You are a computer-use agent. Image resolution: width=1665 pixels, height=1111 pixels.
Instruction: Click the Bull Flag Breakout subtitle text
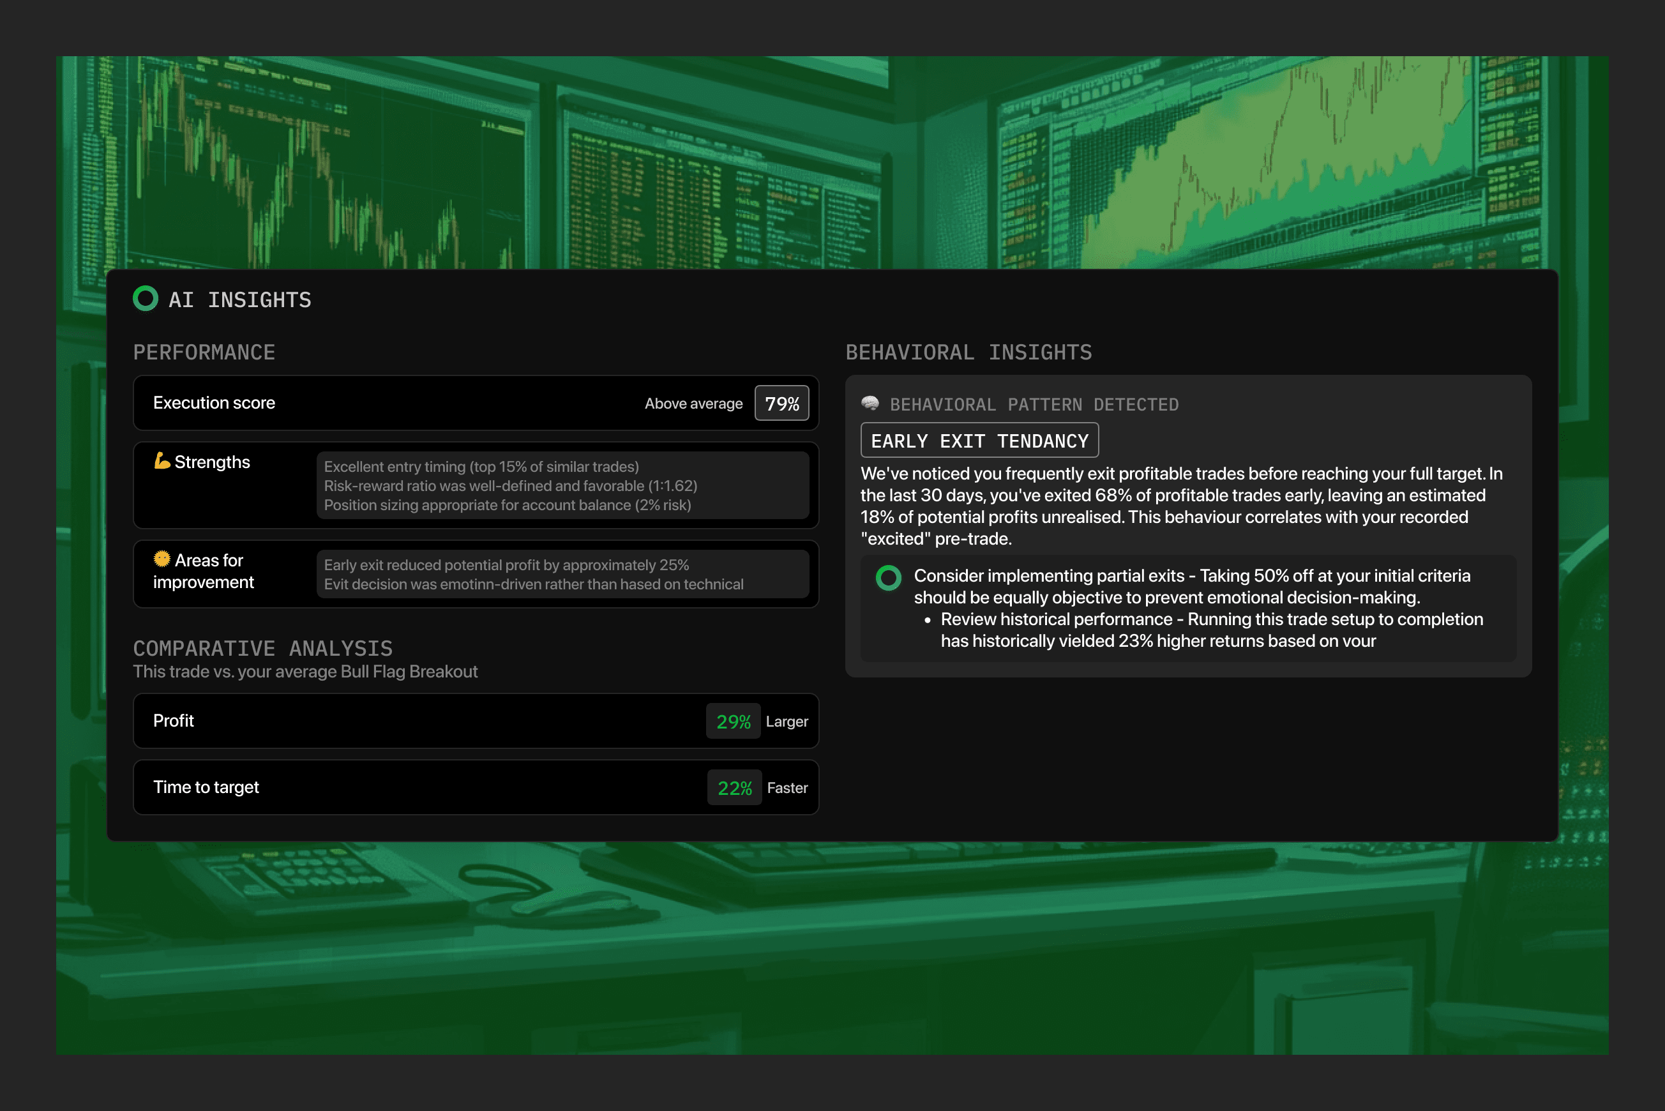pos(305,671)
